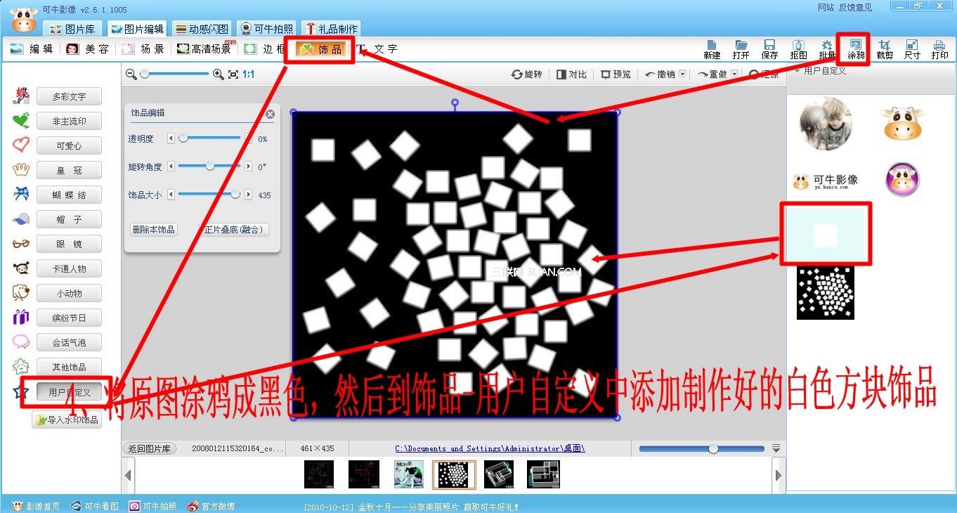This screenshot has width=957, height=513.
Task: Switch to the 可牛拍照 tab
Action: point(267,29)
